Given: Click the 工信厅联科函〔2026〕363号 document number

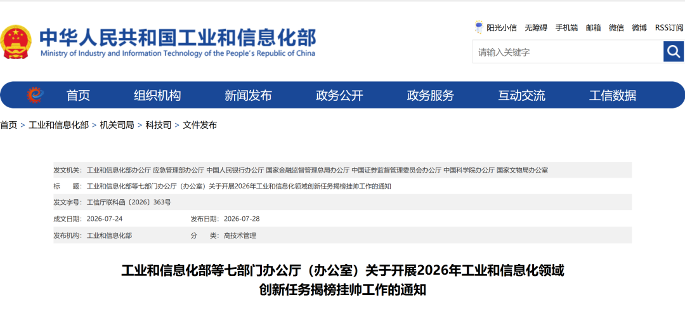Looking at the screenshot, I should (129, 202).
